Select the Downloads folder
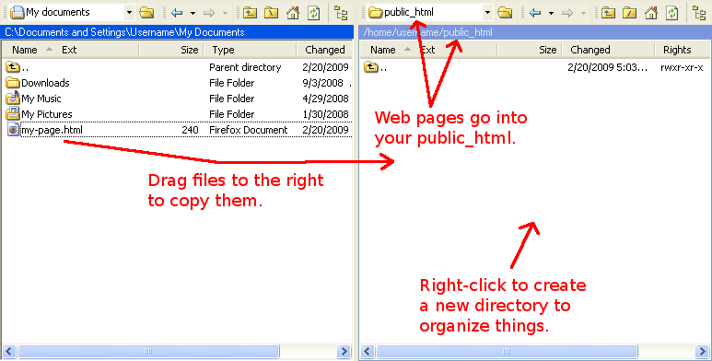Screen dimensions: 712x361 pos(178,83)
